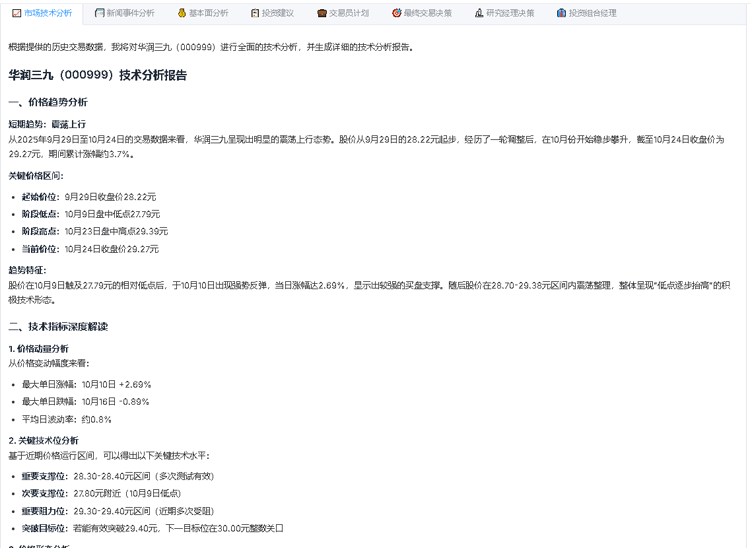Click the target icon on 最终交易决策 tab
The height and width of the screenshot is (548, 750).
coord(397,13)
